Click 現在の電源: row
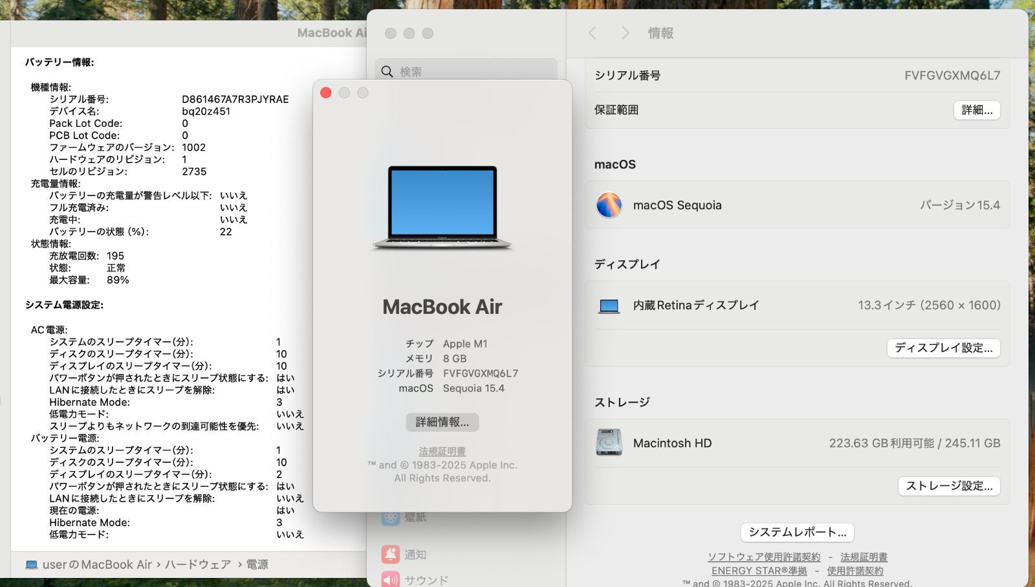This screenshot has width=1035, height=587. point(172,511)
